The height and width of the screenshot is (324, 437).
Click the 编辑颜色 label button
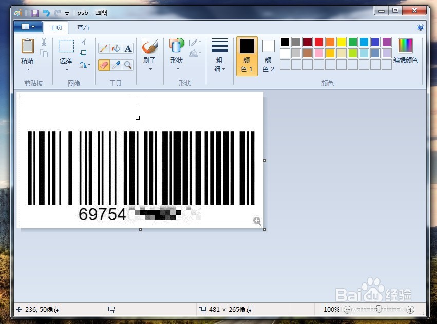click(406, 60)
